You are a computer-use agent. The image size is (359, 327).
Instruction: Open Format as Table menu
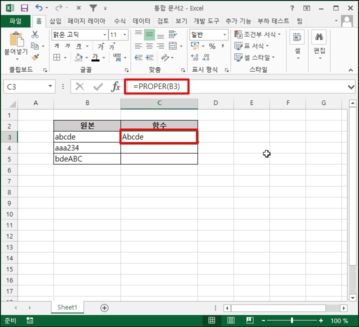[251, 46]
